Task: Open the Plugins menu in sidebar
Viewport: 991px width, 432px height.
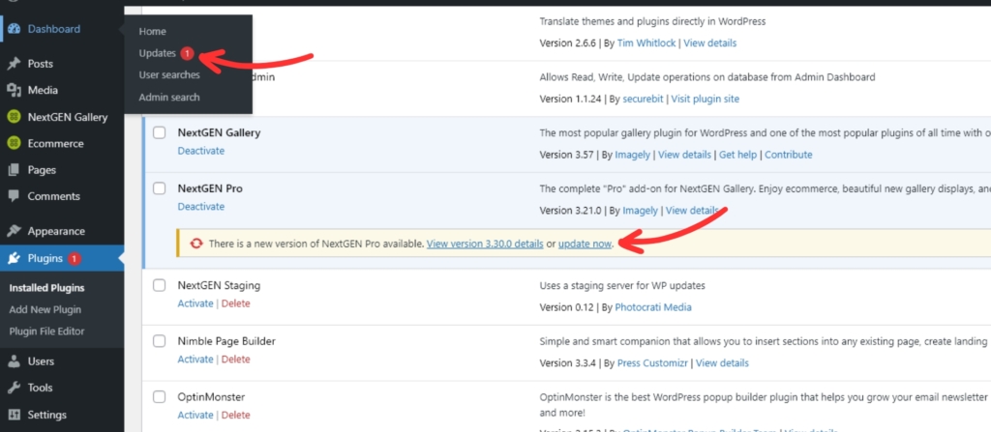Action: click(45, 258)
